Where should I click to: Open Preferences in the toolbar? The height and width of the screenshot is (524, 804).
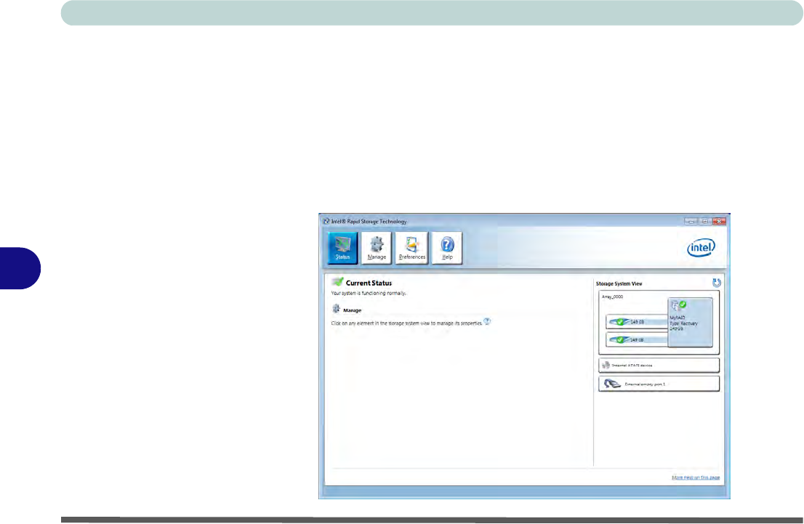pos(411,248)
